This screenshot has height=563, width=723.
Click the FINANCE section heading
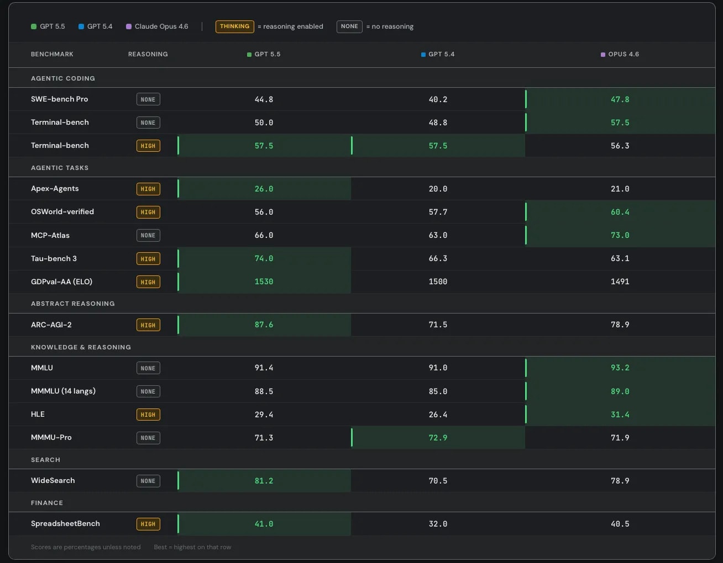click(x=47, y=503)
